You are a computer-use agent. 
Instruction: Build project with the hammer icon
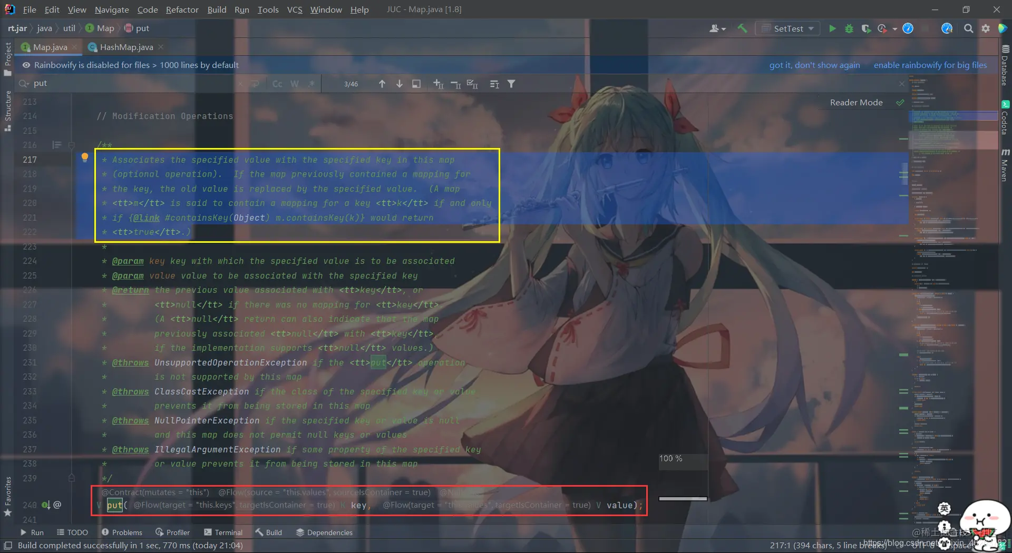tap(742, 28)
